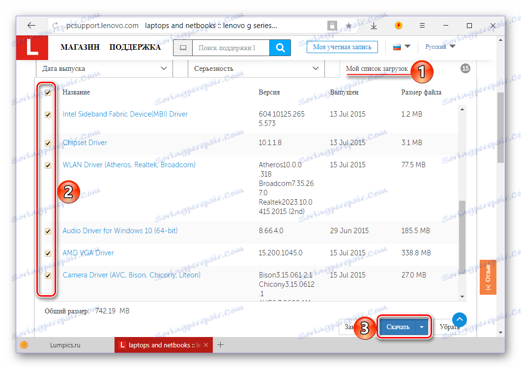Click the Убрать button
Viewport: 521px width, 369px height.
pos(450,327)
